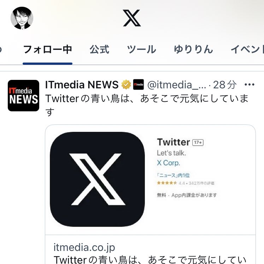Open the itmedia.co.jp link card

(x=150, y=250)
